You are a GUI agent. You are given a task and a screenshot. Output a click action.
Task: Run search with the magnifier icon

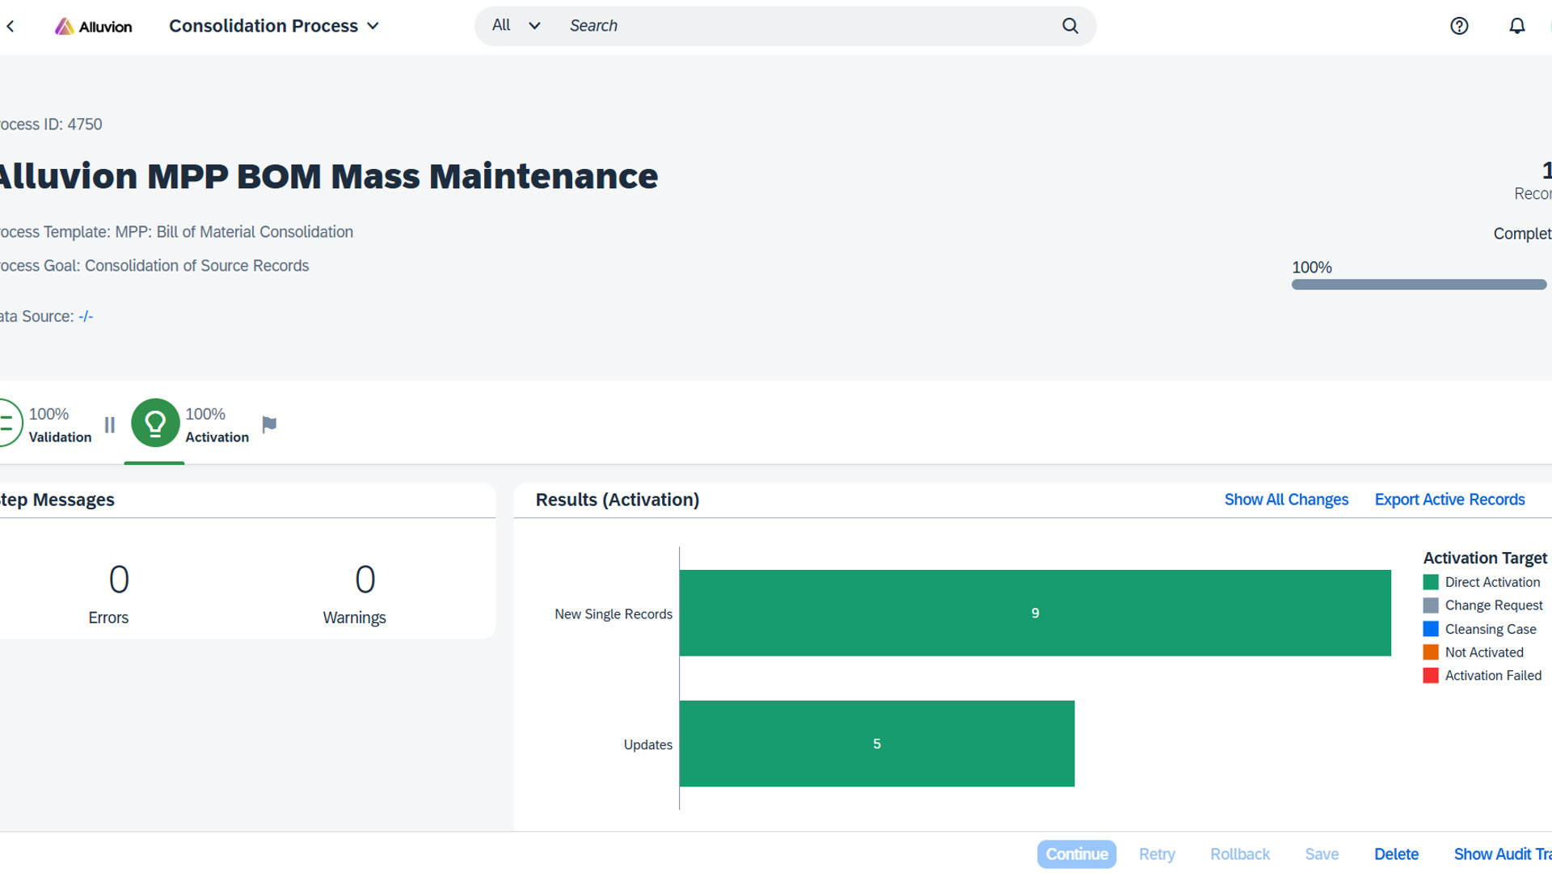point(1070,26)
